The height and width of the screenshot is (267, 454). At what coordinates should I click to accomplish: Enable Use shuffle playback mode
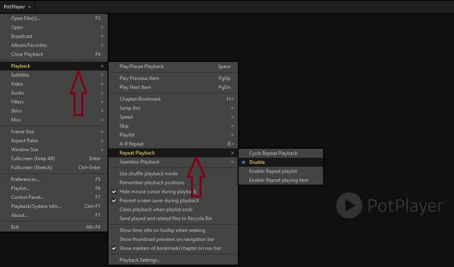pos(173,173)
